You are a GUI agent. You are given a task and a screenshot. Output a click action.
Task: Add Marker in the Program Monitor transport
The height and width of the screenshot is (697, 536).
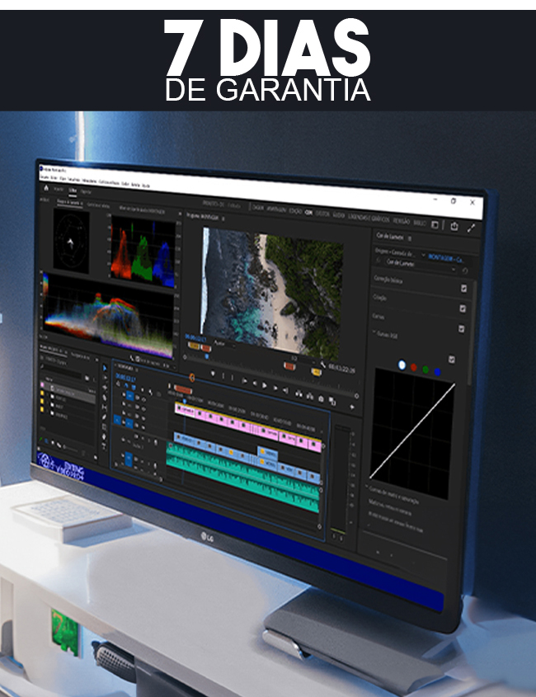213,374
